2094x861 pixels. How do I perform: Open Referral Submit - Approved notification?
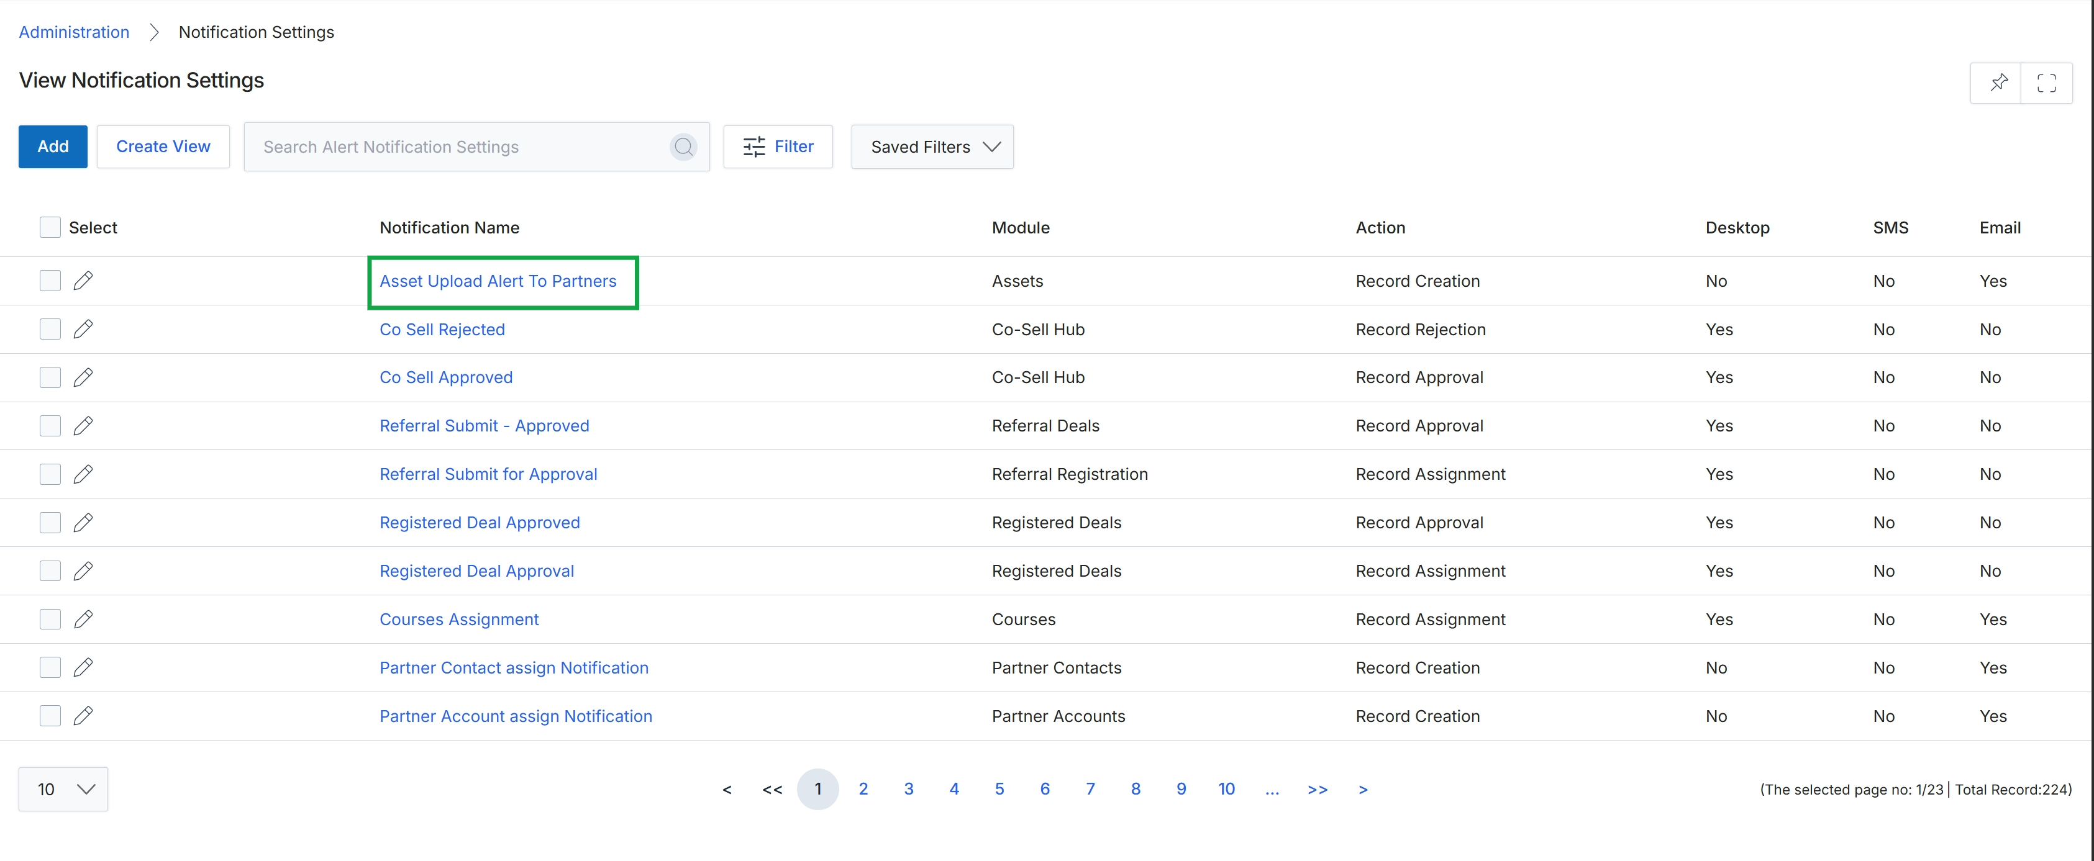coord(485,426)
